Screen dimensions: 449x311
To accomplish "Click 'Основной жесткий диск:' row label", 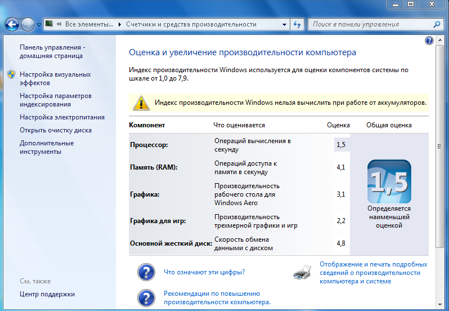I will (171, 243).
